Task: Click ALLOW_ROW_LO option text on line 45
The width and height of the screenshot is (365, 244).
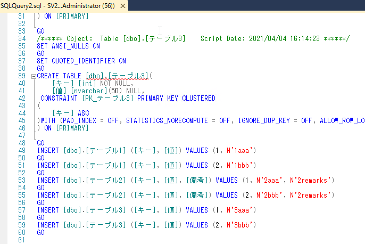Action: click(342, 120)
